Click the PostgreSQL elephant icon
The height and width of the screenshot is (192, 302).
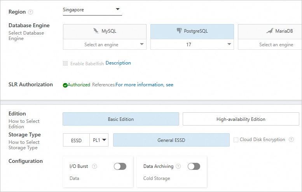(x=179, y=31)
